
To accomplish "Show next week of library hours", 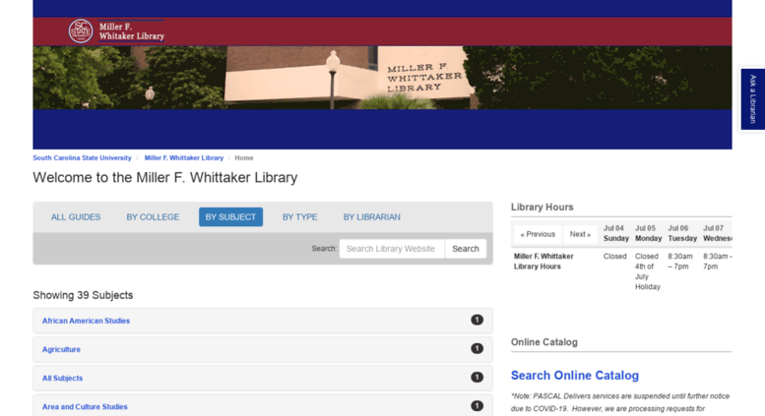I will [580, 234].
